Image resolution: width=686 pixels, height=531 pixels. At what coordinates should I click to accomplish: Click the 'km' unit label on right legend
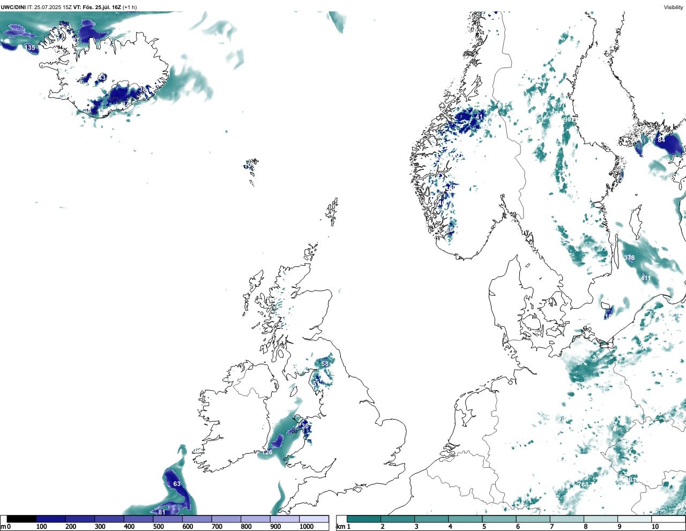(x=340, y=527)
